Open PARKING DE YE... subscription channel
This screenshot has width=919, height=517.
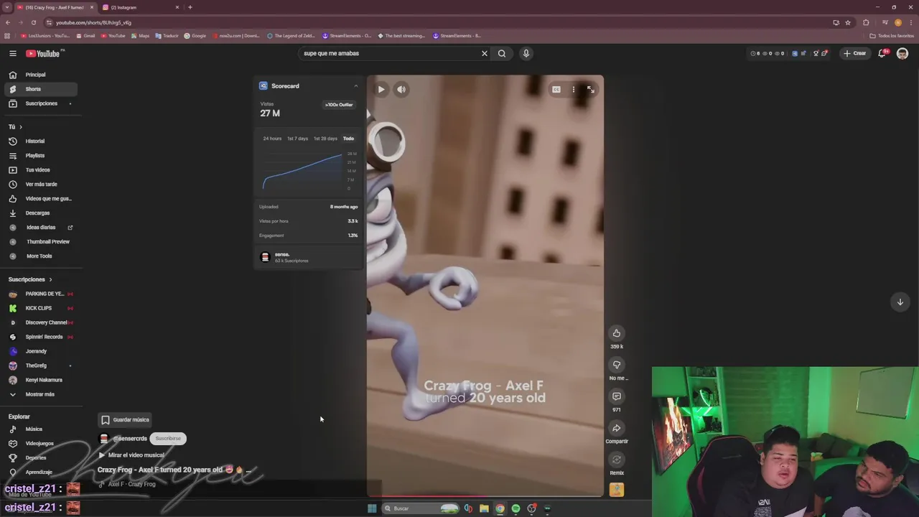coord(40,294)
